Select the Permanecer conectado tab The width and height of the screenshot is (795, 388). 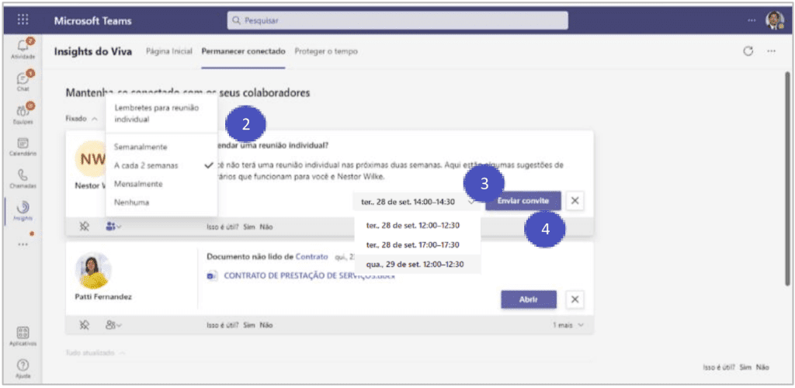(243, 51)
